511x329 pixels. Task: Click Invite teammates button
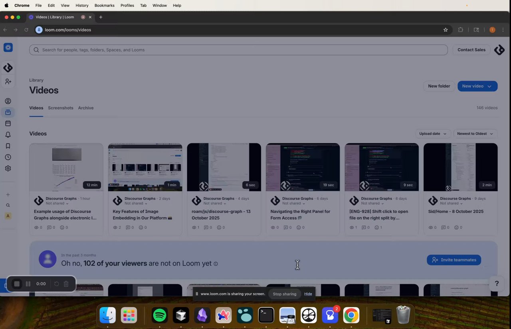454,260
